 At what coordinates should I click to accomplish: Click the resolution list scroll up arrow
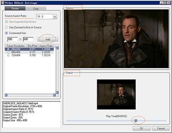pyautogui.click(x=57, y=48)
